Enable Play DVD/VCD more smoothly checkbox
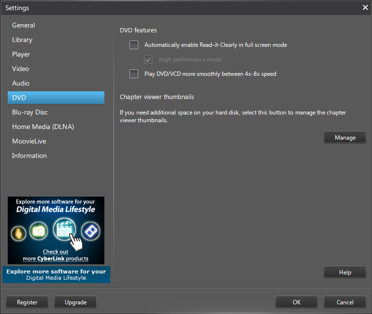This screenshot has height=314, width=372. pos(134,74)
